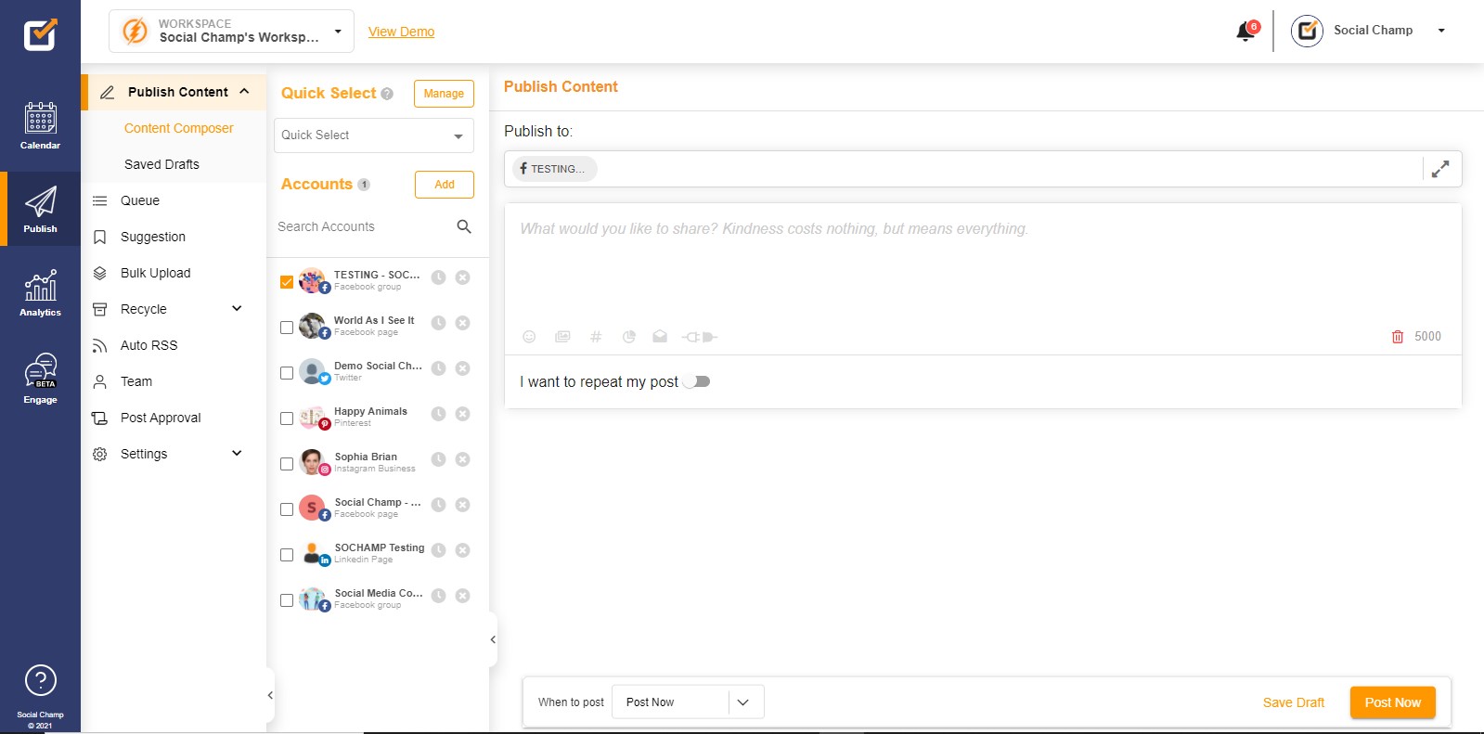Click schedule clock for SOCHAMP Testing
The image size is (1484, 734).
click(x=438, y=550)
